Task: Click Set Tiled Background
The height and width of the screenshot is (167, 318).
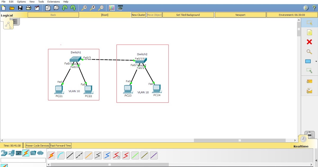Action: coord(188,15)
